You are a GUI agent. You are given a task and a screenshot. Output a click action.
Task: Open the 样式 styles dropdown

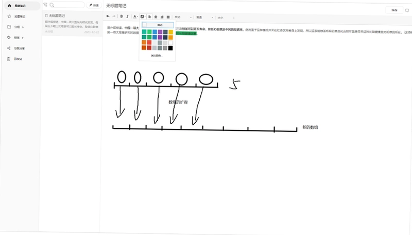coord(183,18)
